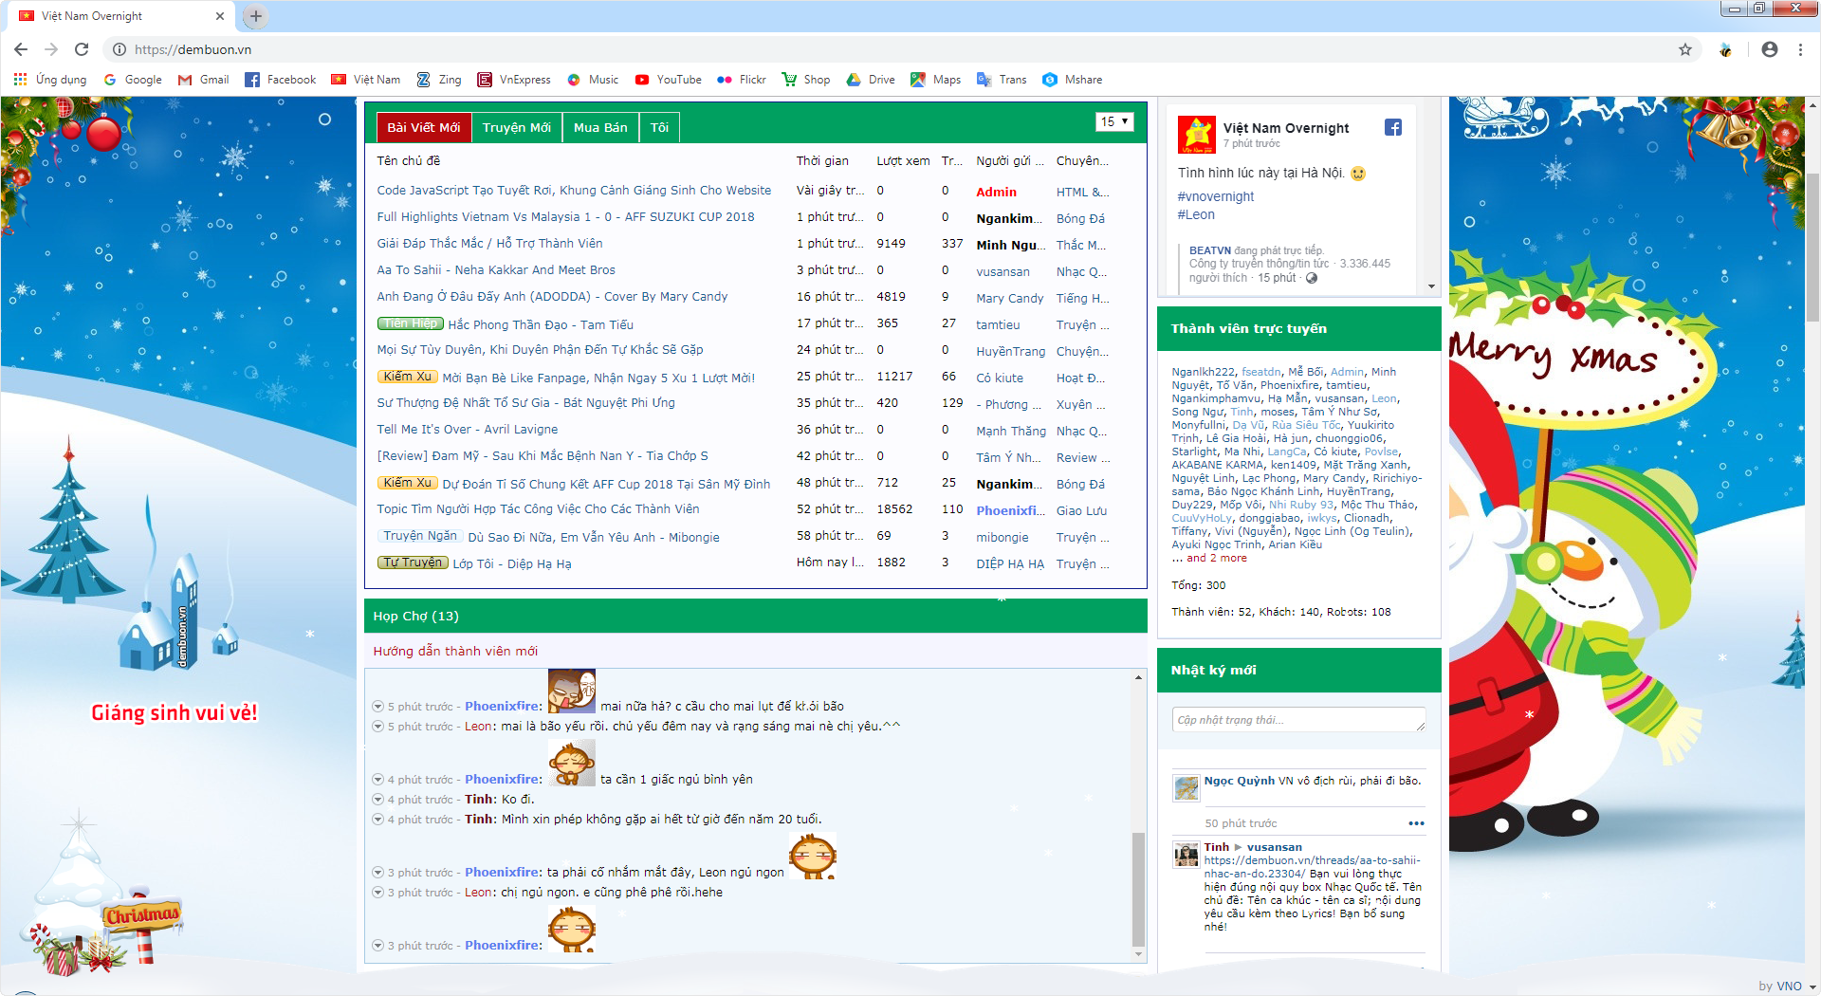
Task: Open the VnExpress bookmark
Action: point(514,80)
